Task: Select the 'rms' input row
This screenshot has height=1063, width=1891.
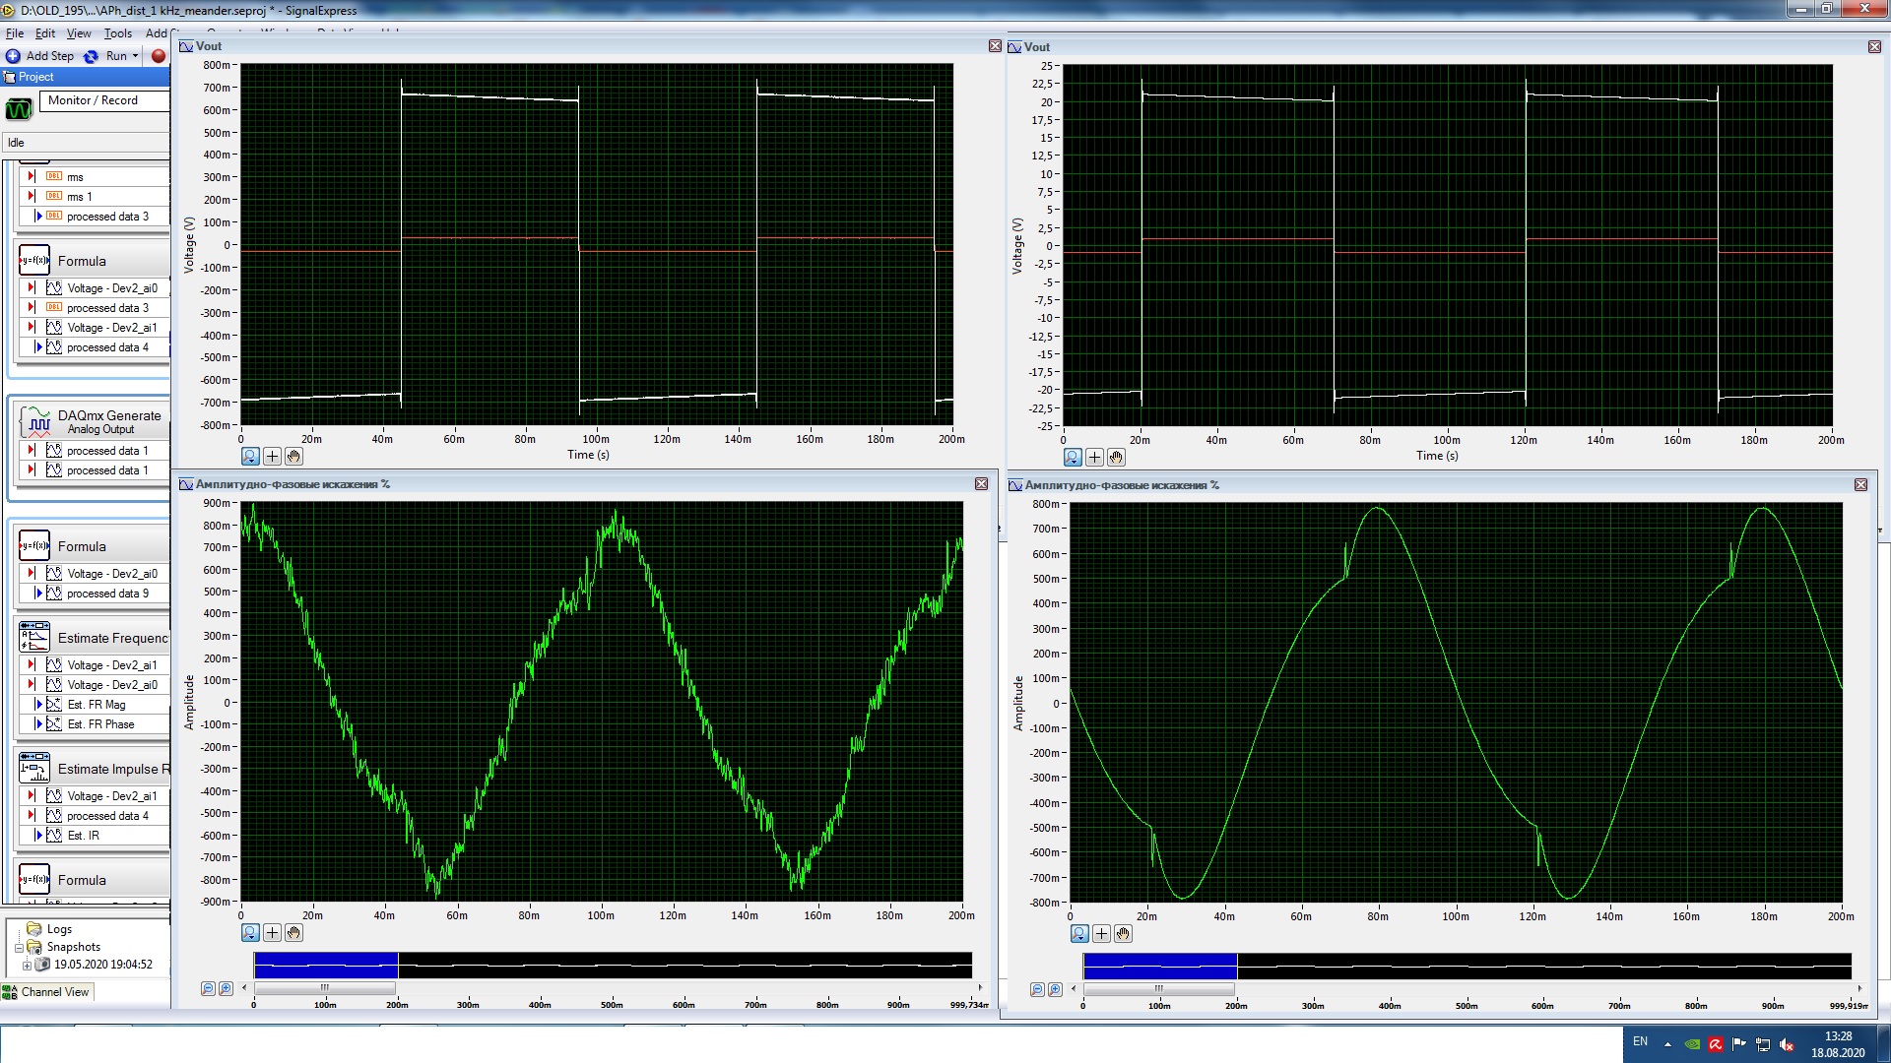Action: coord(95,177)
